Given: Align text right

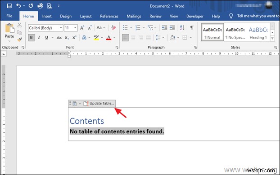Looking at the screenshot, I should 141,38.
